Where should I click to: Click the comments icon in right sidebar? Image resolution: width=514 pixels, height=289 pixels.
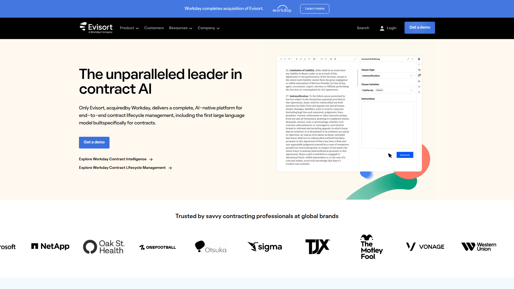tap(419, 75)
